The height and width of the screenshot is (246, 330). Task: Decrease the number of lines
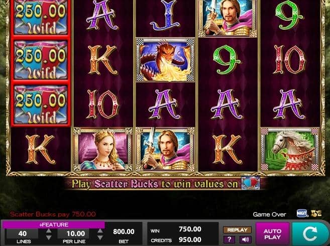[x=49, y=237]
